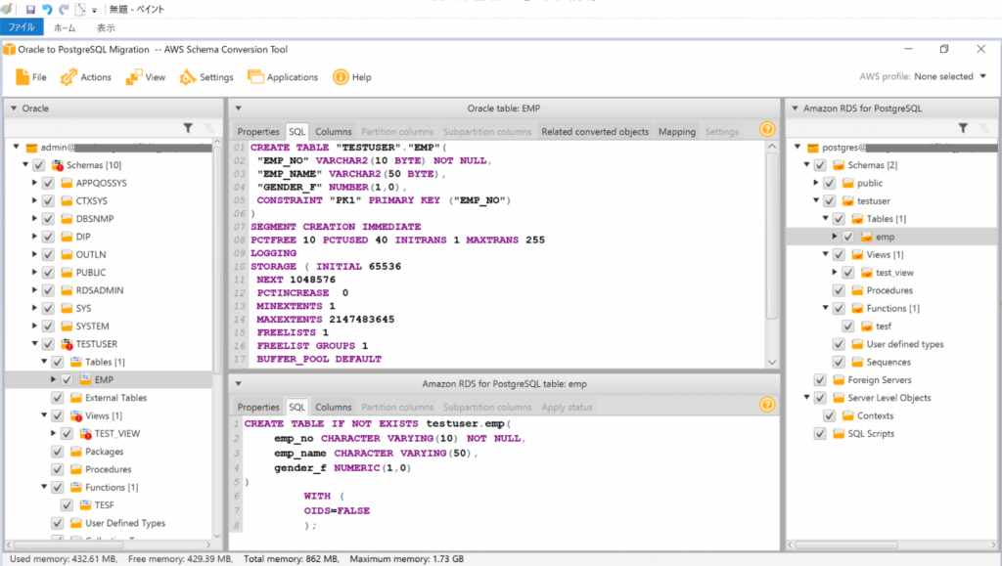Click the 'CREATE TABLE IF NOT EXISTS' SQL line
Viewport: 1002px width, 566px height.
pos(378,423)
